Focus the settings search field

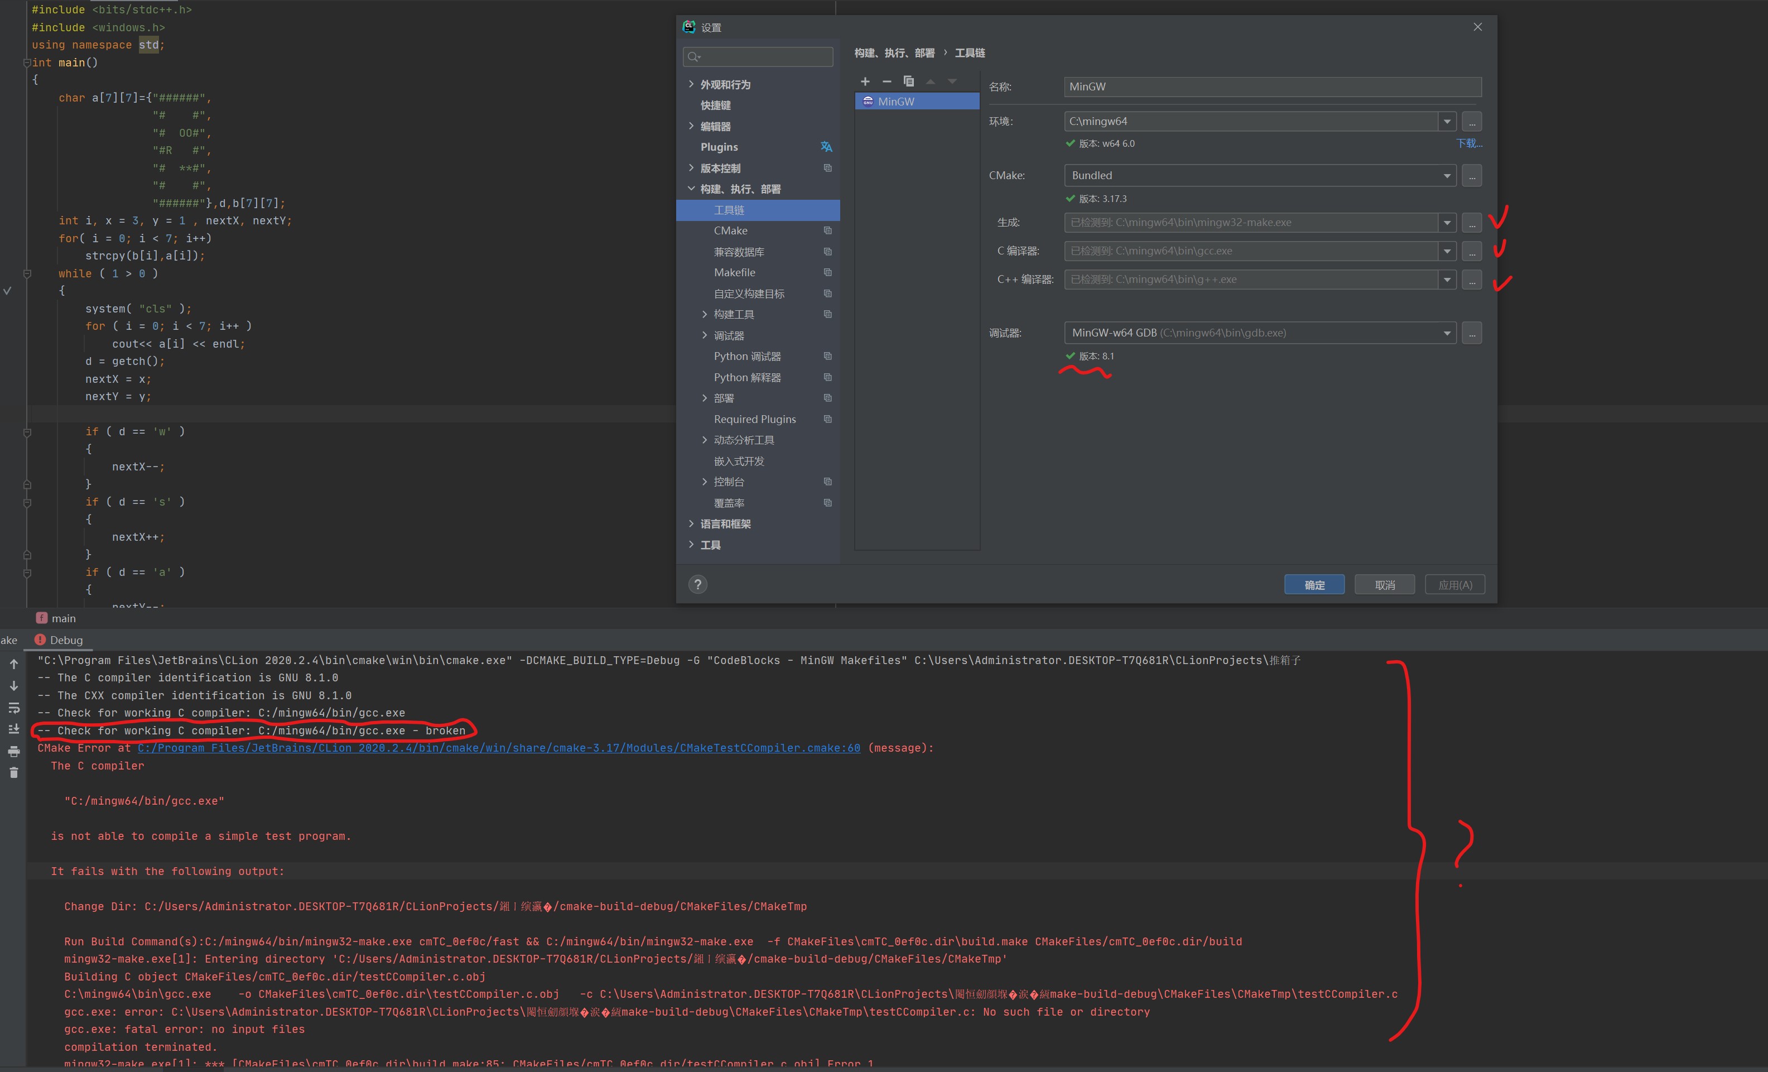(758, 57)
